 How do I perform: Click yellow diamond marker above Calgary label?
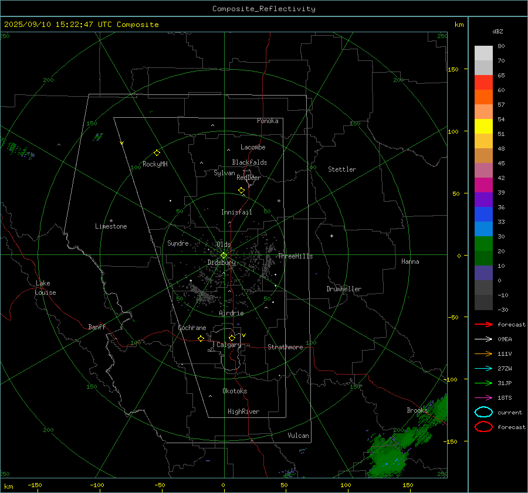coord(232,338)
